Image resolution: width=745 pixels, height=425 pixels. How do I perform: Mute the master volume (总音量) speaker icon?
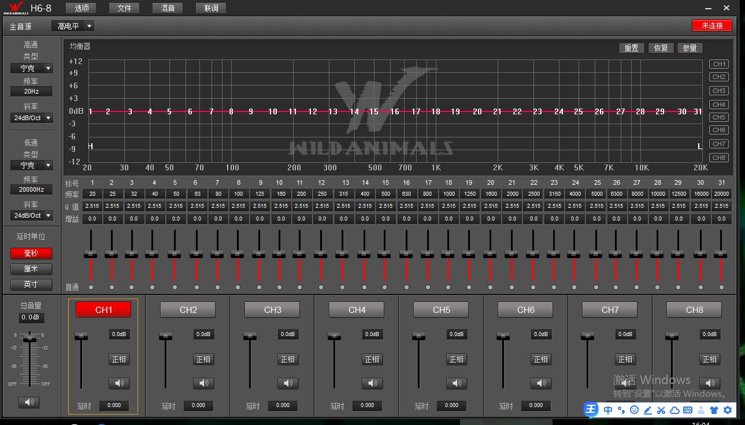(29, 402)
